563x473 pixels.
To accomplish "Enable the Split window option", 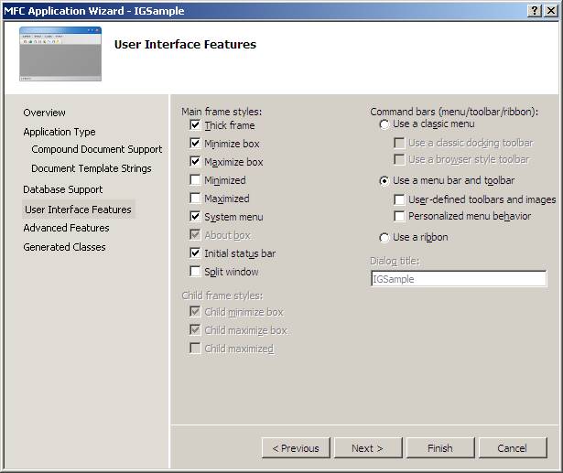I will (196, 272).
